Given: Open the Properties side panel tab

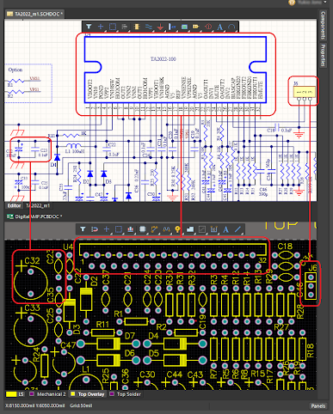Looking at the screenshot, I should pos(323,55).
